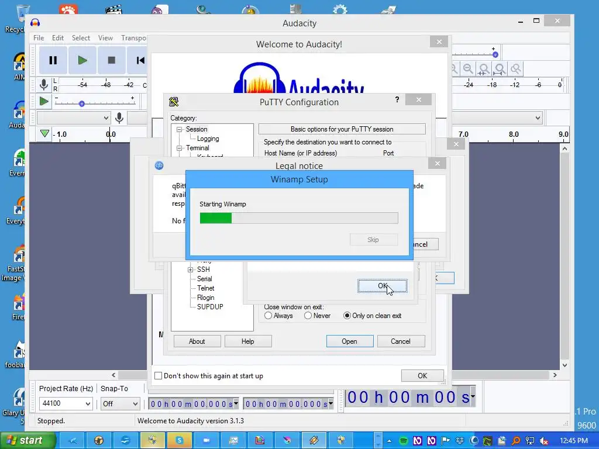Open Audacity File menu
Viewport: 599px width, 449px height.
[x=39, y=38]
